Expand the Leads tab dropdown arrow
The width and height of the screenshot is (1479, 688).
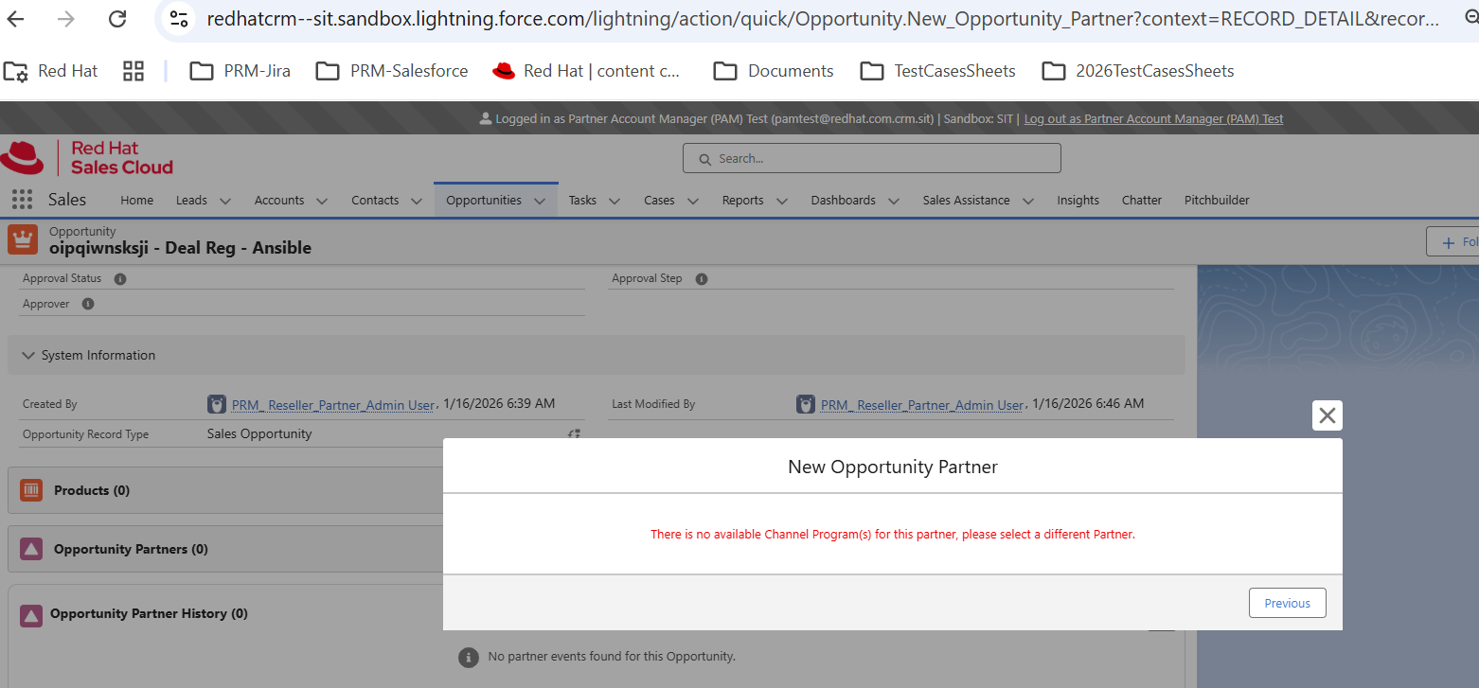tap(225, 201)
